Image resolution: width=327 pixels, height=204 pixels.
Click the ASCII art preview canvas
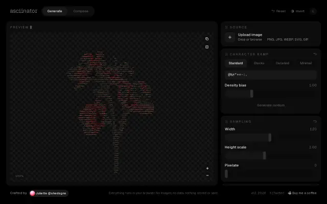112,106
